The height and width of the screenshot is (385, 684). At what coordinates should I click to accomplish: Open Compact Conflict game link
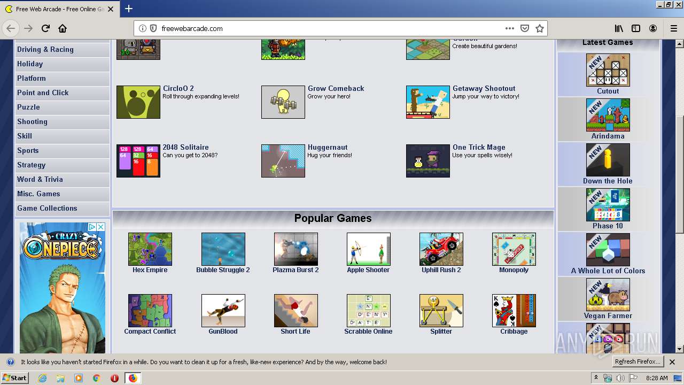(150, 332)
